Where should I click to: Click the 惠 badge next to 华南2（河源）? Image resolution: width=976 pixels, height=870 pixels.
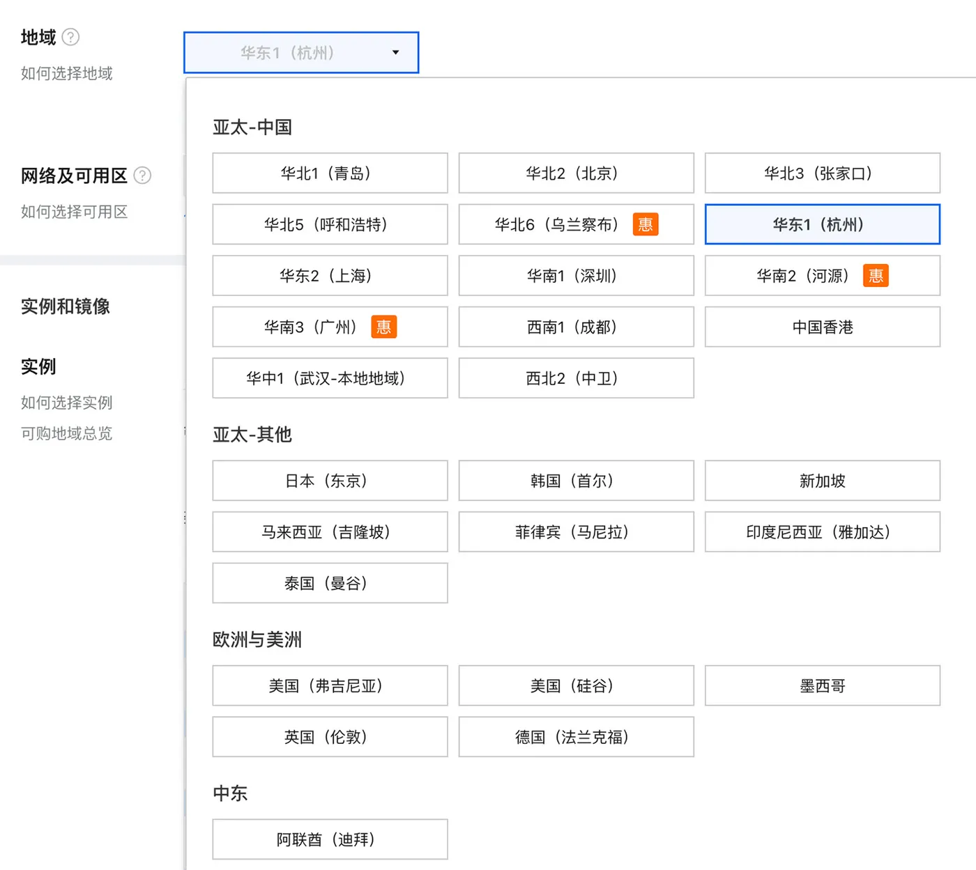pos(876,275)
